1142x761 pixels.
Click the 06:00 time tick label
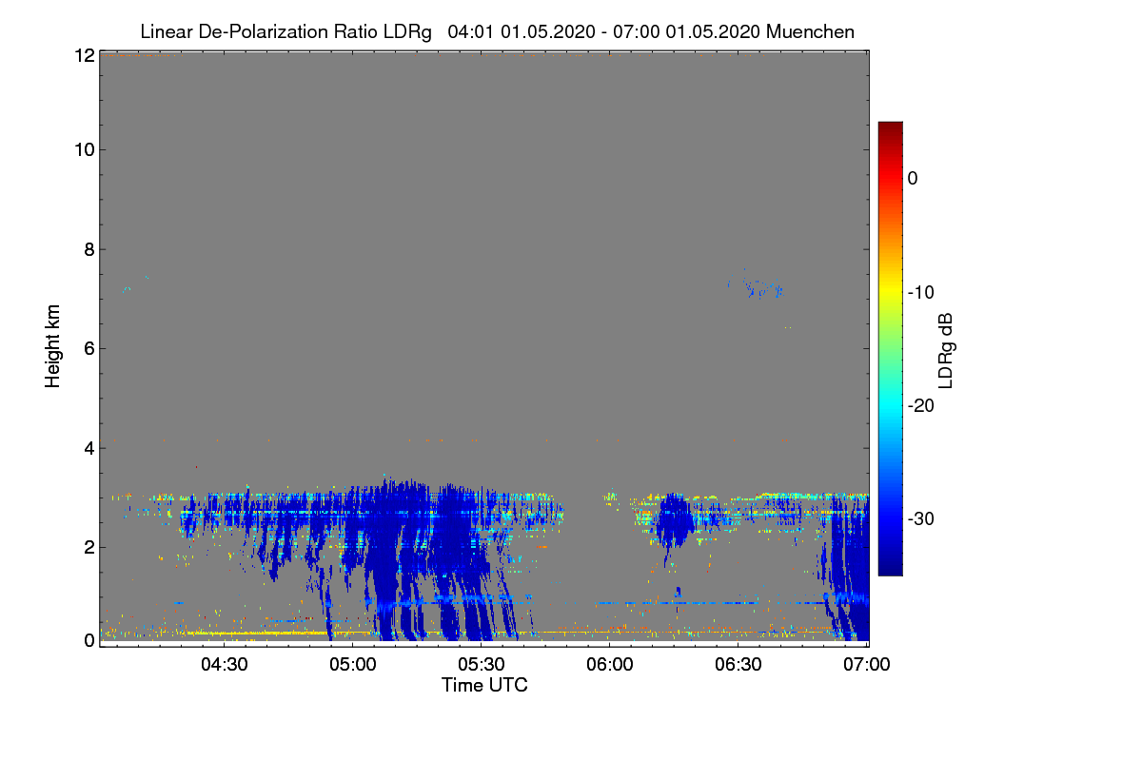pyautogui.click(x=610, y=665)
